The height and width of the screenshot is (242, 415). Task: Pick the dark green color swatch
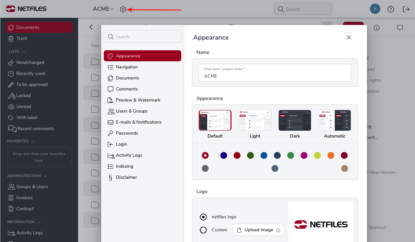pos(250,155)
